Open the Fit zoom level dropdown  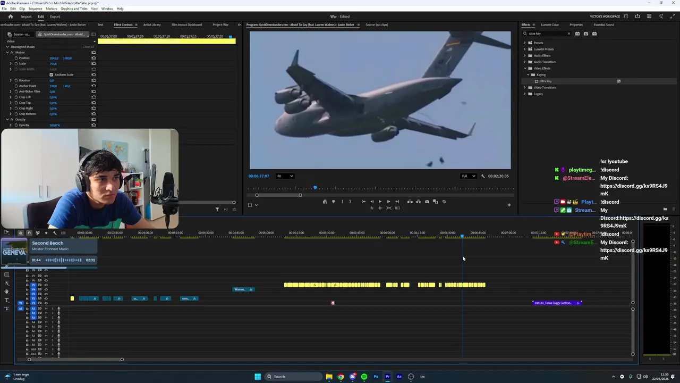(285, 176)
